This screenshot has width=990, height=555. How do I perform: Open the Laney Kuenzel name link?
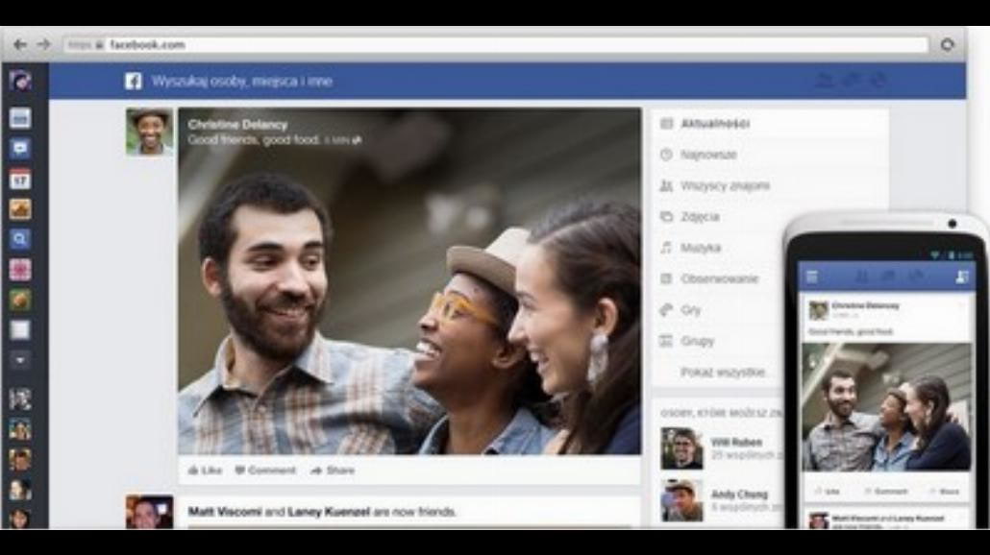[329, 512]
